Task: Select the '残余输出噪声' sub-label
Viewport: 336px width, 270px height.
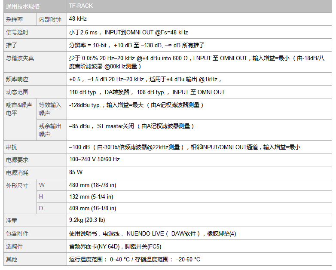Action: click(50, 130)
